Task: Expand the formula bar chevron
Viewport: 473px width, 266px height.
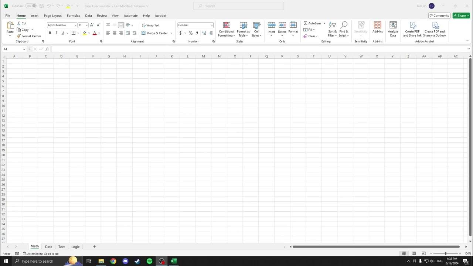Action: (469, 49)
